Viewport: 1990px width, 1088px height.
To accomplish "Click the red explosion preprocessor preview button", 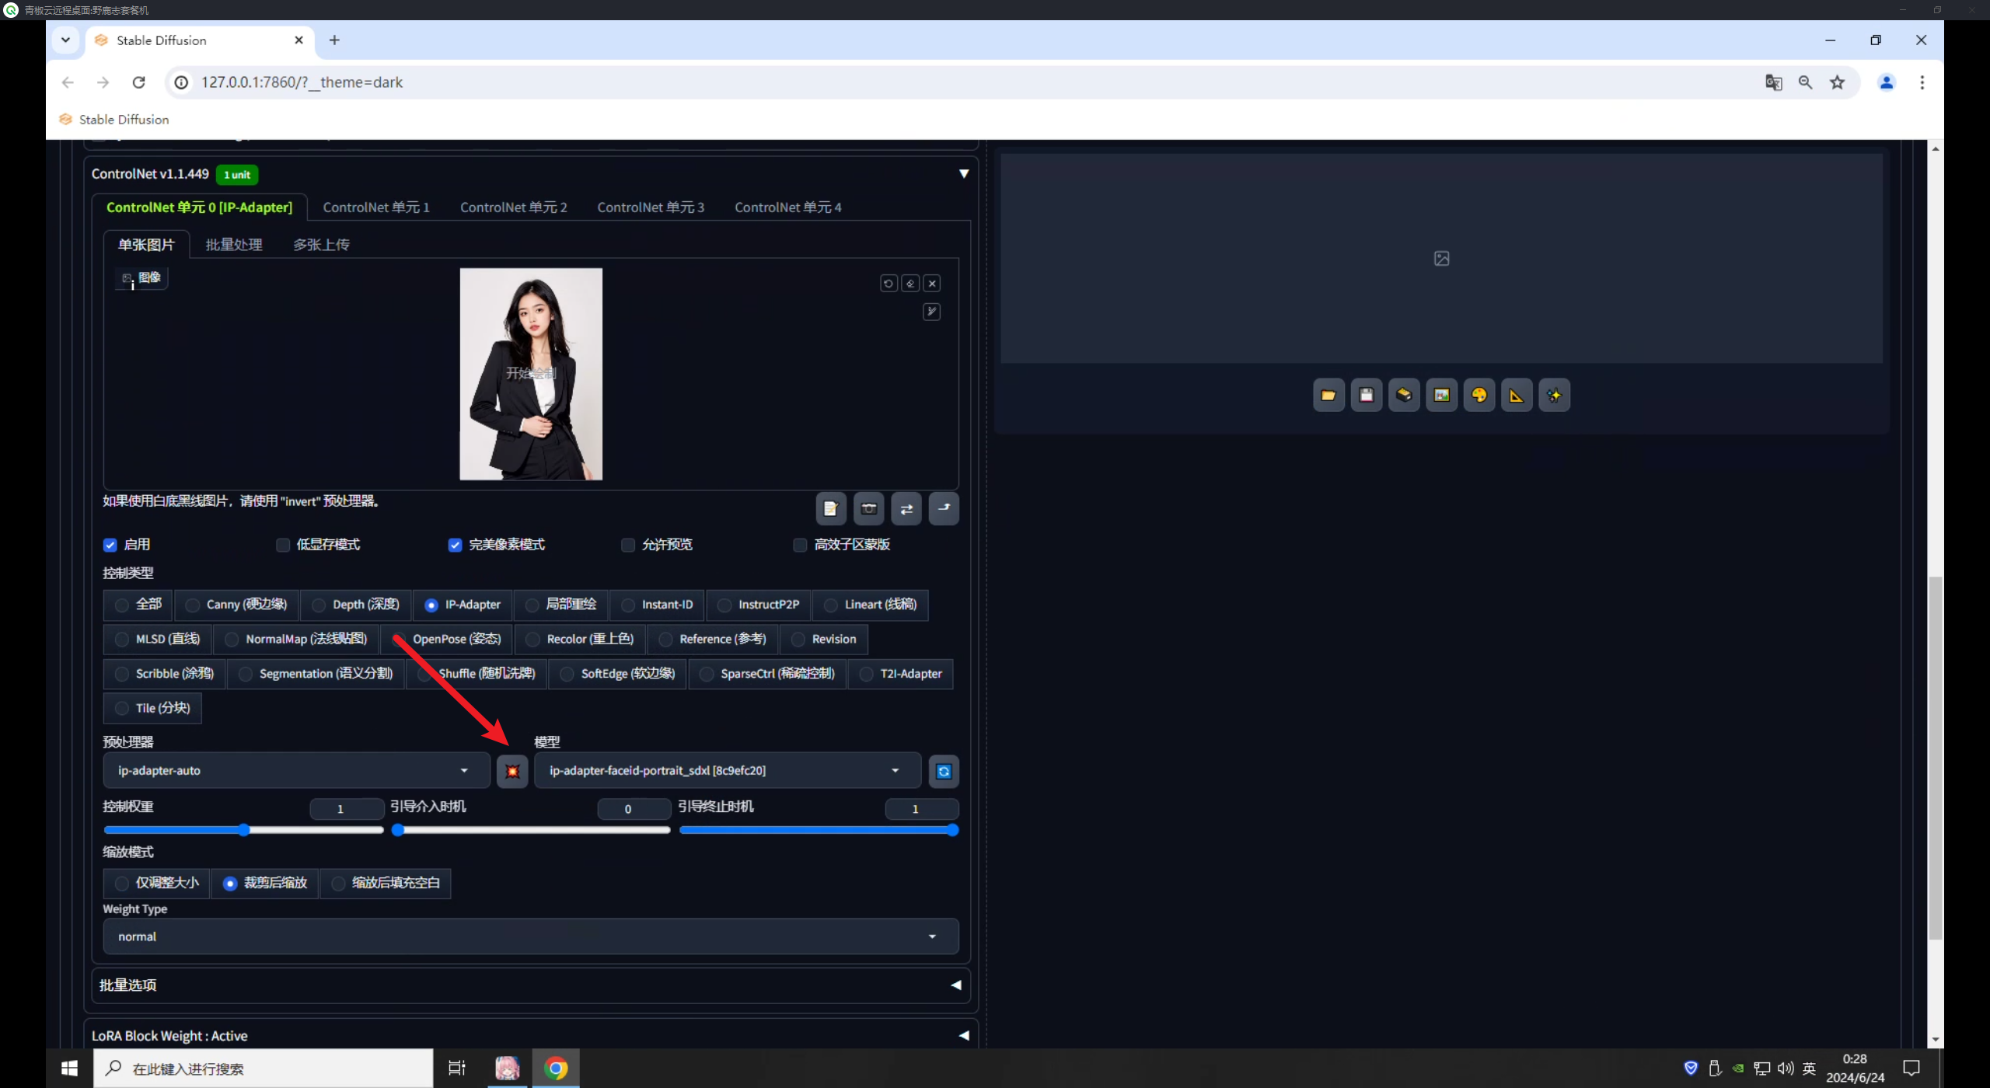I will coord(512,771).
